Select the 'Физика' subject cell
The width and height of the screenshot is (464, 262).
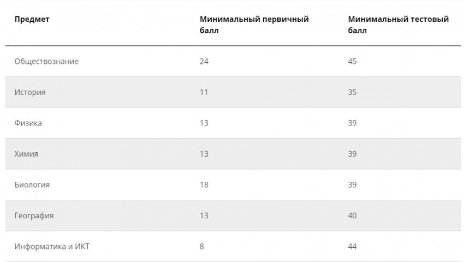(x=28, y=123)
